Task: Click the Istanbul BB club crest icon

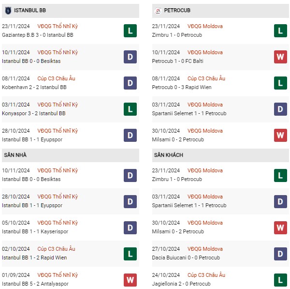Action: pos(8,11)
